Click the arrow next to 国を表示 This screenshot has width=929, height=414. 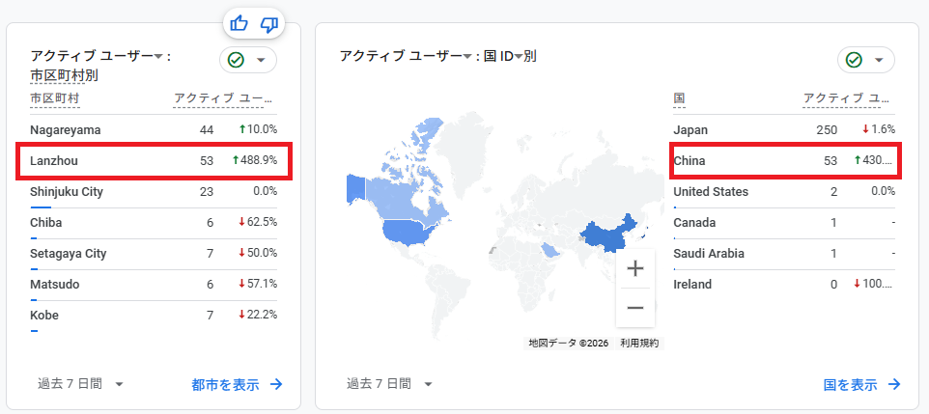pyautogui.click(x=894, y=384)
